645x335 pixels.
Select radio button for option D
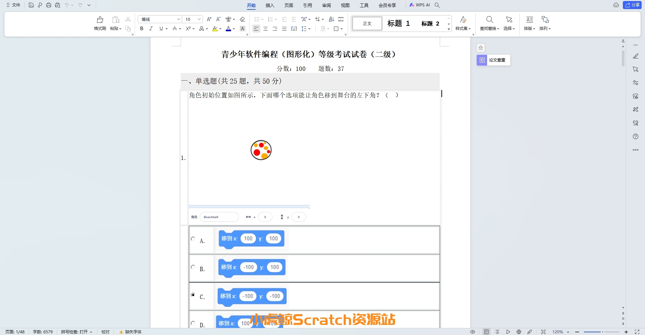click(193, 323)
